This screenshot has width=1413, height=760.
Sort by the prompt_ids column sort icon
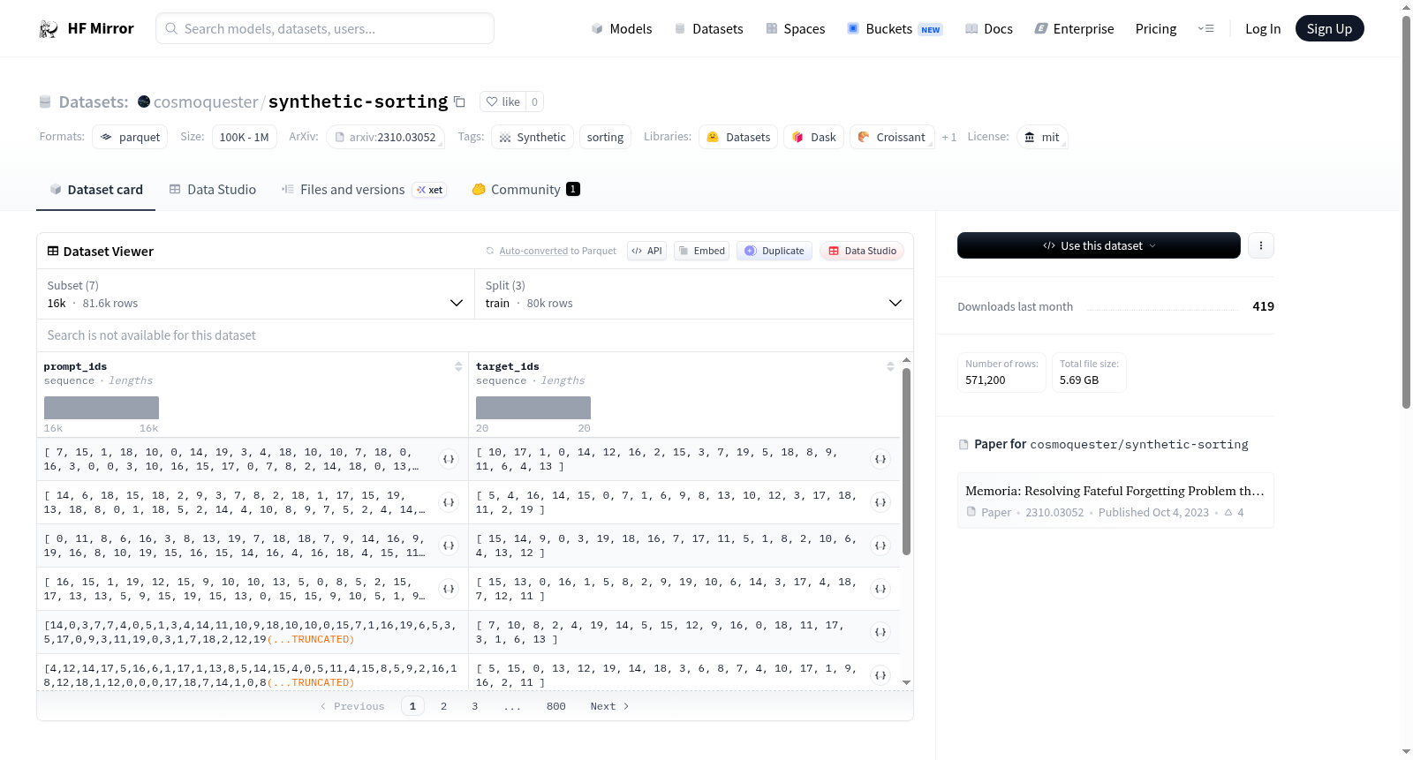coord(458,366)
